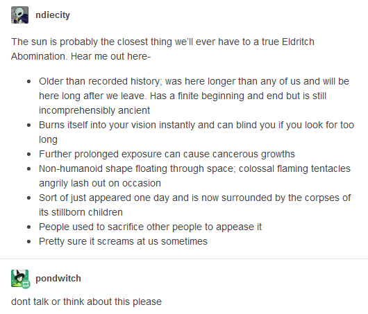Click the bullet point before 'Pretty sure'
This screenshot has width=368, height=314.
tap(29, 242)
